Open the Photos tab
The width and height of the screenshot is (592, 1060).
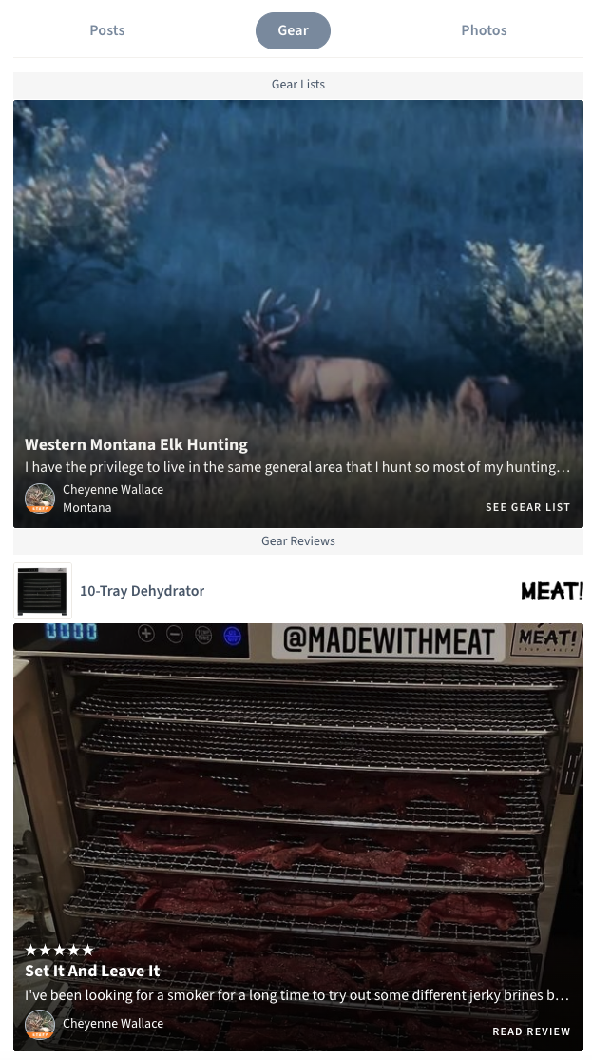click(484, 30)
